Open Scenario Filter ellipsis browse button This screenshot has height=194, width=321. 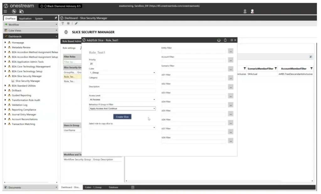[x=230, y=69]
